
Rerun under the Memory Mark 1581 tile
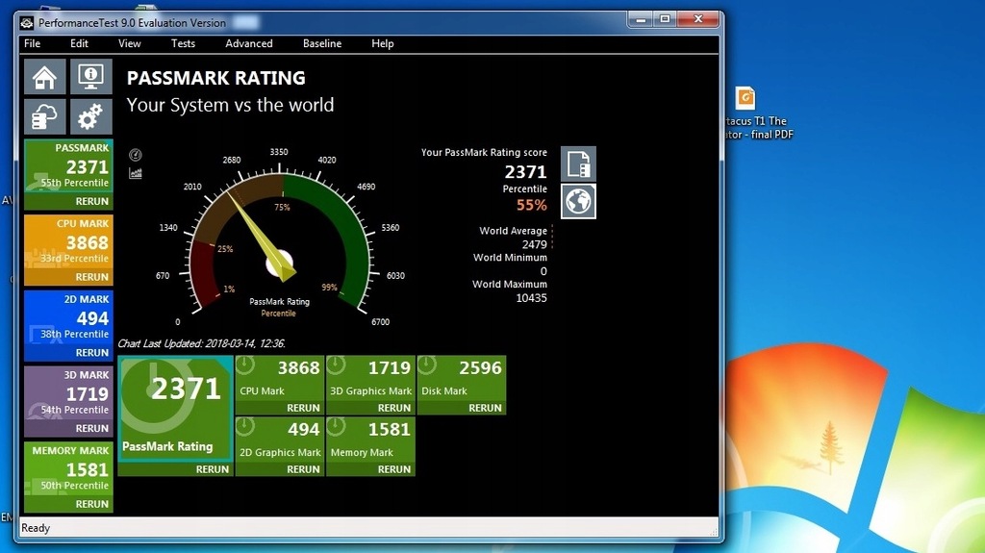pyautogui.click(x=394, y=469)
